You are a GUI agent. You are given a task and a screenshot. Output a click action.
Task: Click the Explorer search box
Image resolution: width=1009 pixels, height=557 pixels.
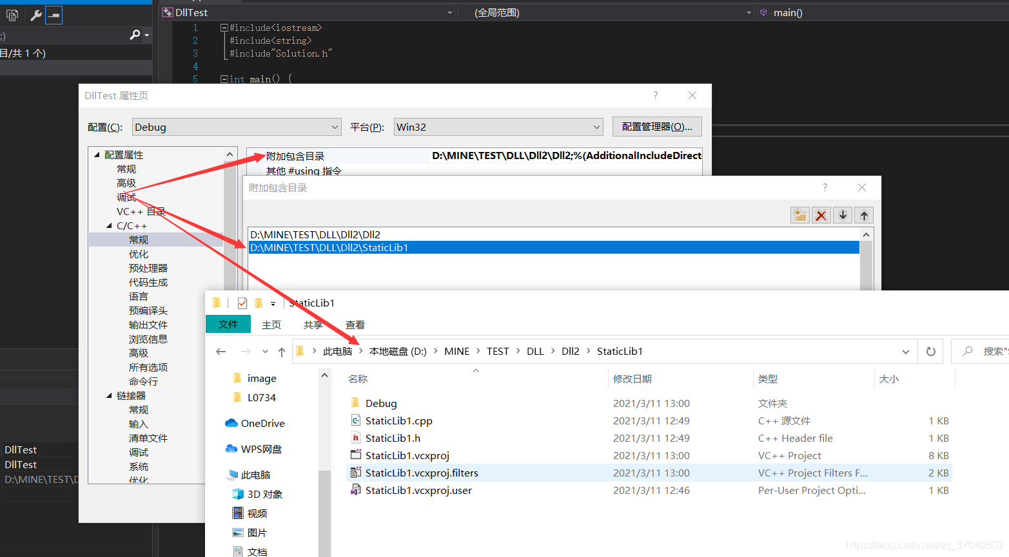tap(980, 352)
